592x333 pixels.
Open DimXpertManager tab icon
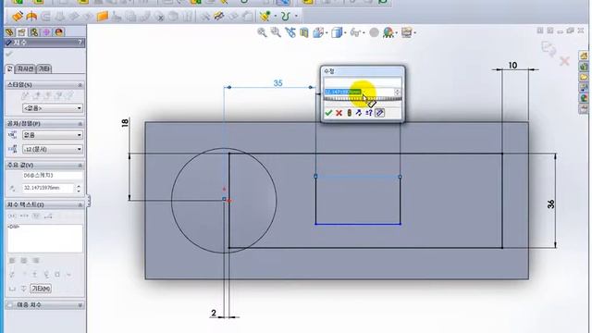[x=46, y=32]
